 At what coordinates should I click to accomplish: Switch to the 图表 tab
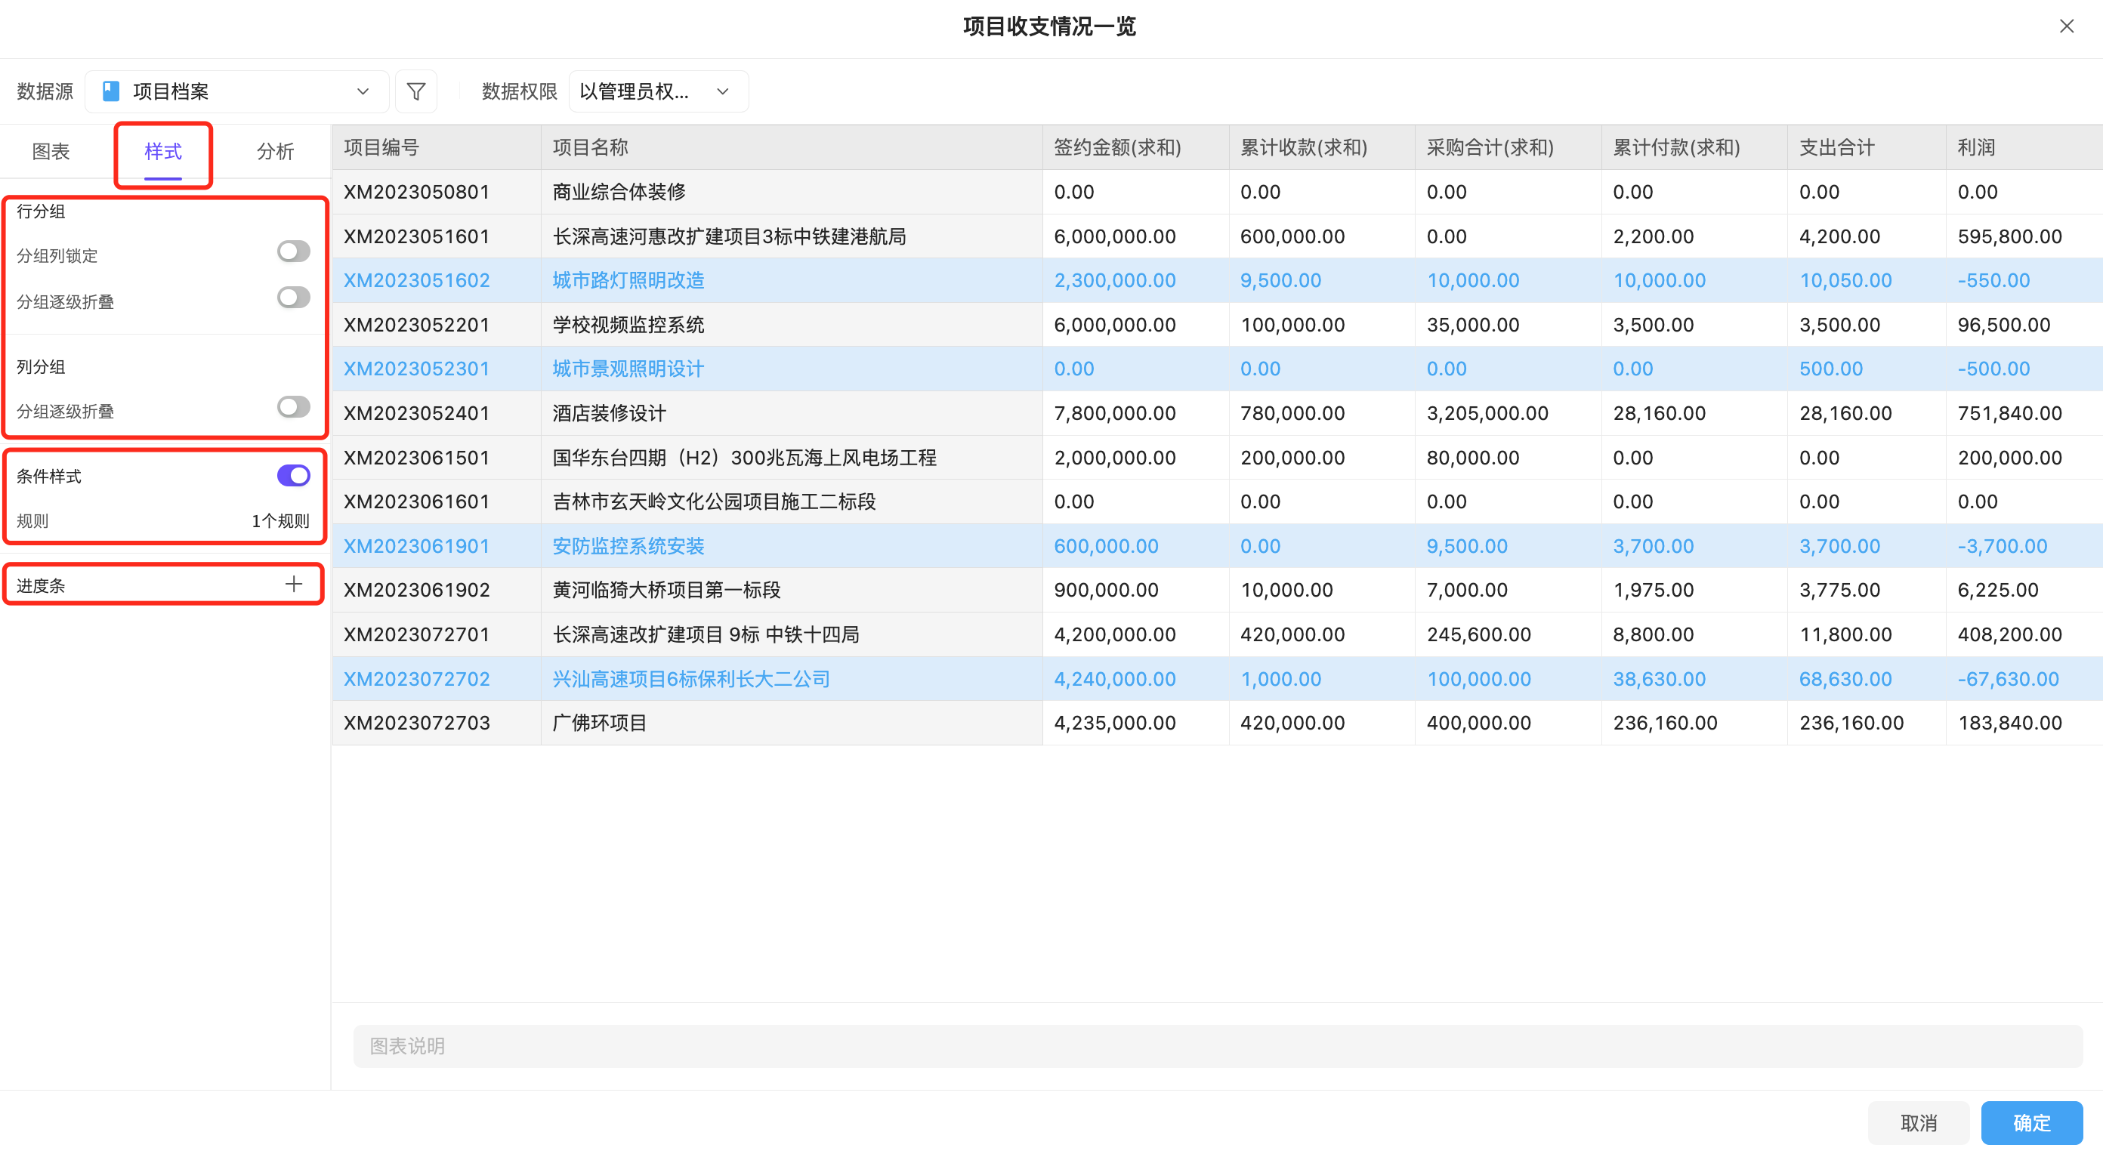[51, 151]
